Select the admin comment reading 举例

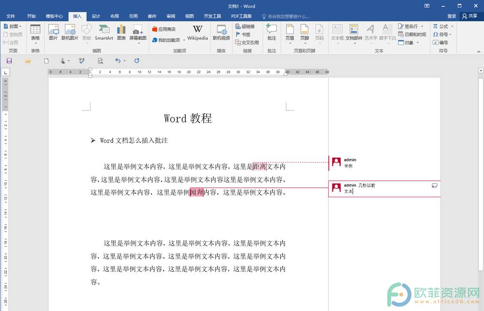click(x=384, y=163)
